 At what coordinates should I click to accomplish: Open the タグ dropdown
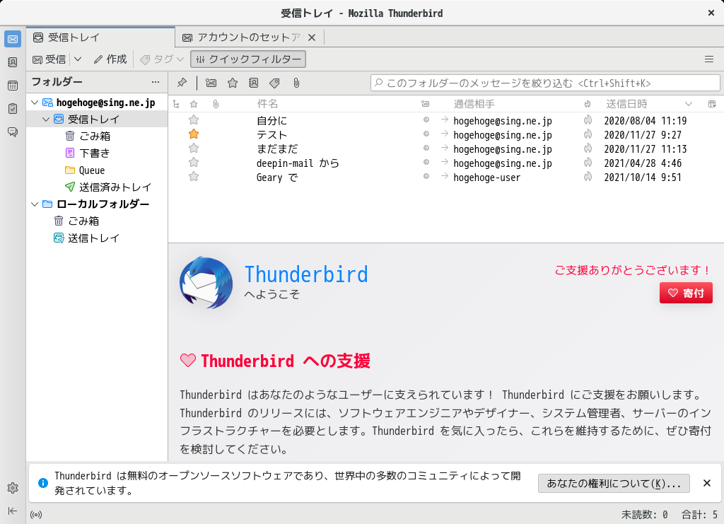click(162, 59)
